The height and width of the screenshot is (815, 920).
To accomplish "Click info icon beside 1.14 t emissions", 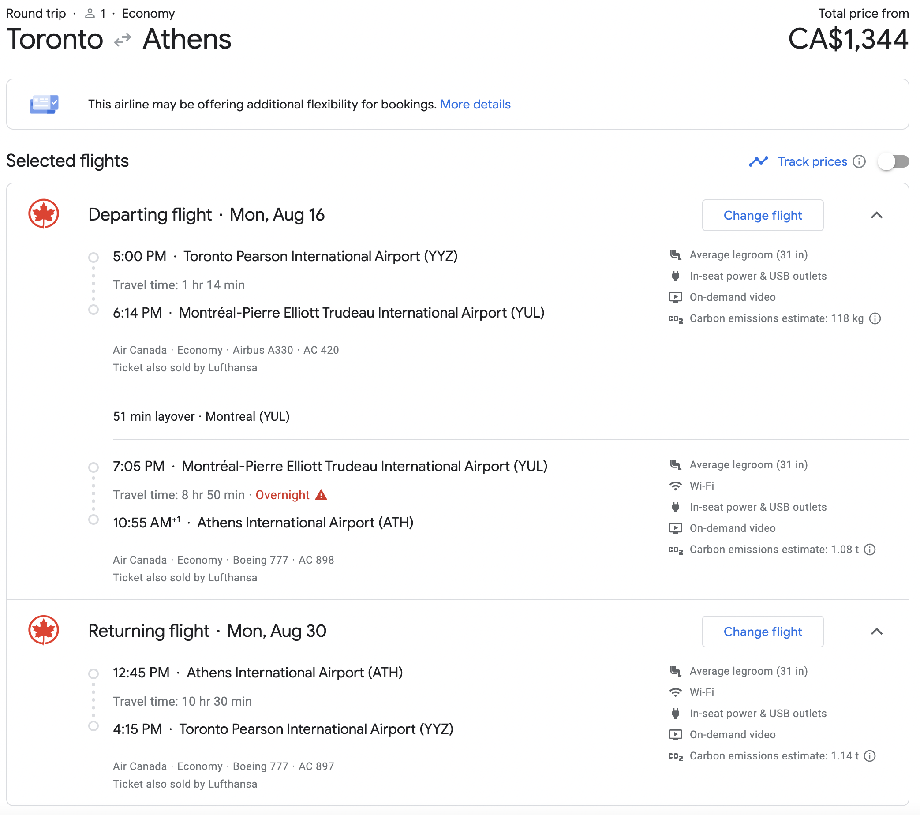I will pos(870,756).
